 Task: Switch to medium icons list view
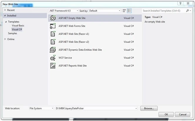(129, 11)
